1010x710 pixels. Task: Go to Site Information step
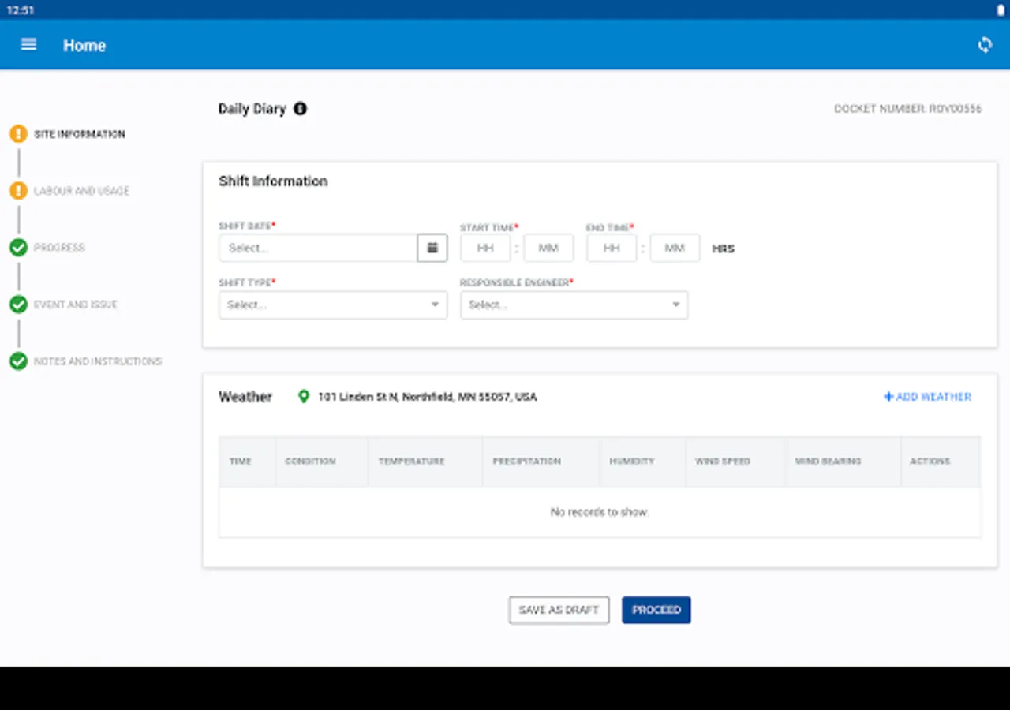[80, 134]
